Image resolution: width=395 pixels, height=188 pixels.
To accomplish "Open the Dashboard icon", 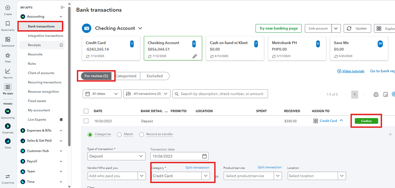I will [8, 39].
